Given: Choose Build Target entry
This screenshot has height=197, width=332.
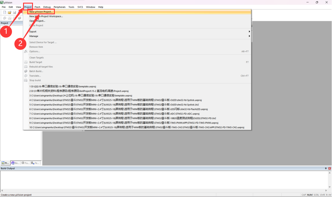Looking at the screenshot, I should pyautogui.click(x=137, y=62).
